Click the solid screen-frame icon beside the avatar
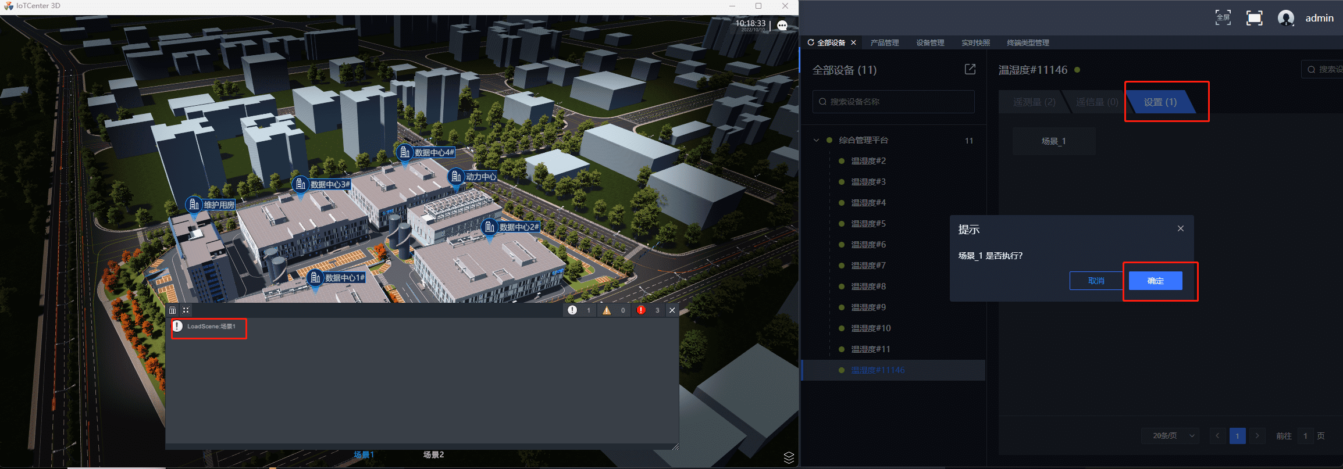This screenshot has height=469, width=1343. click(1255, 18)
